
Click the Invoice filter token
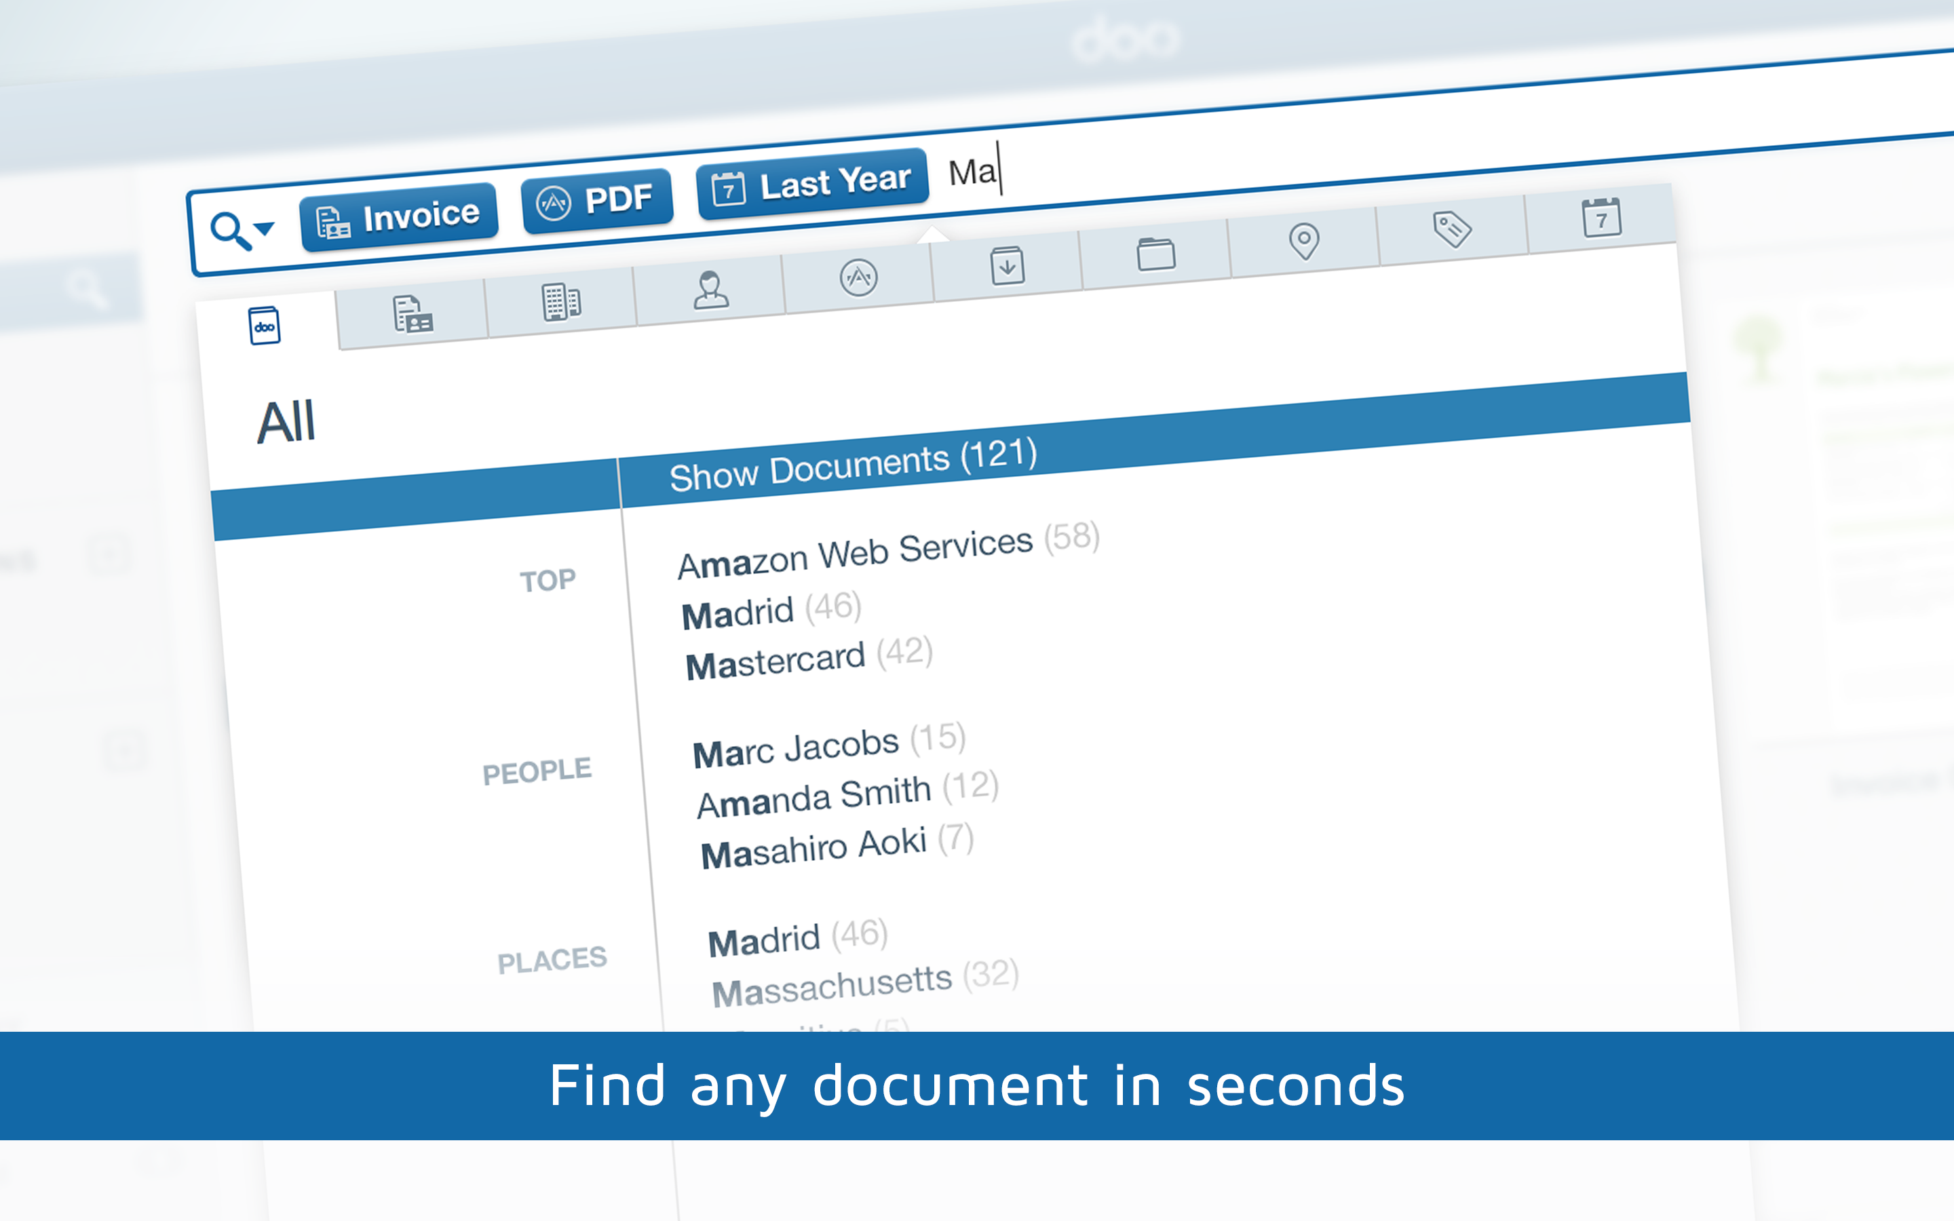399,217
